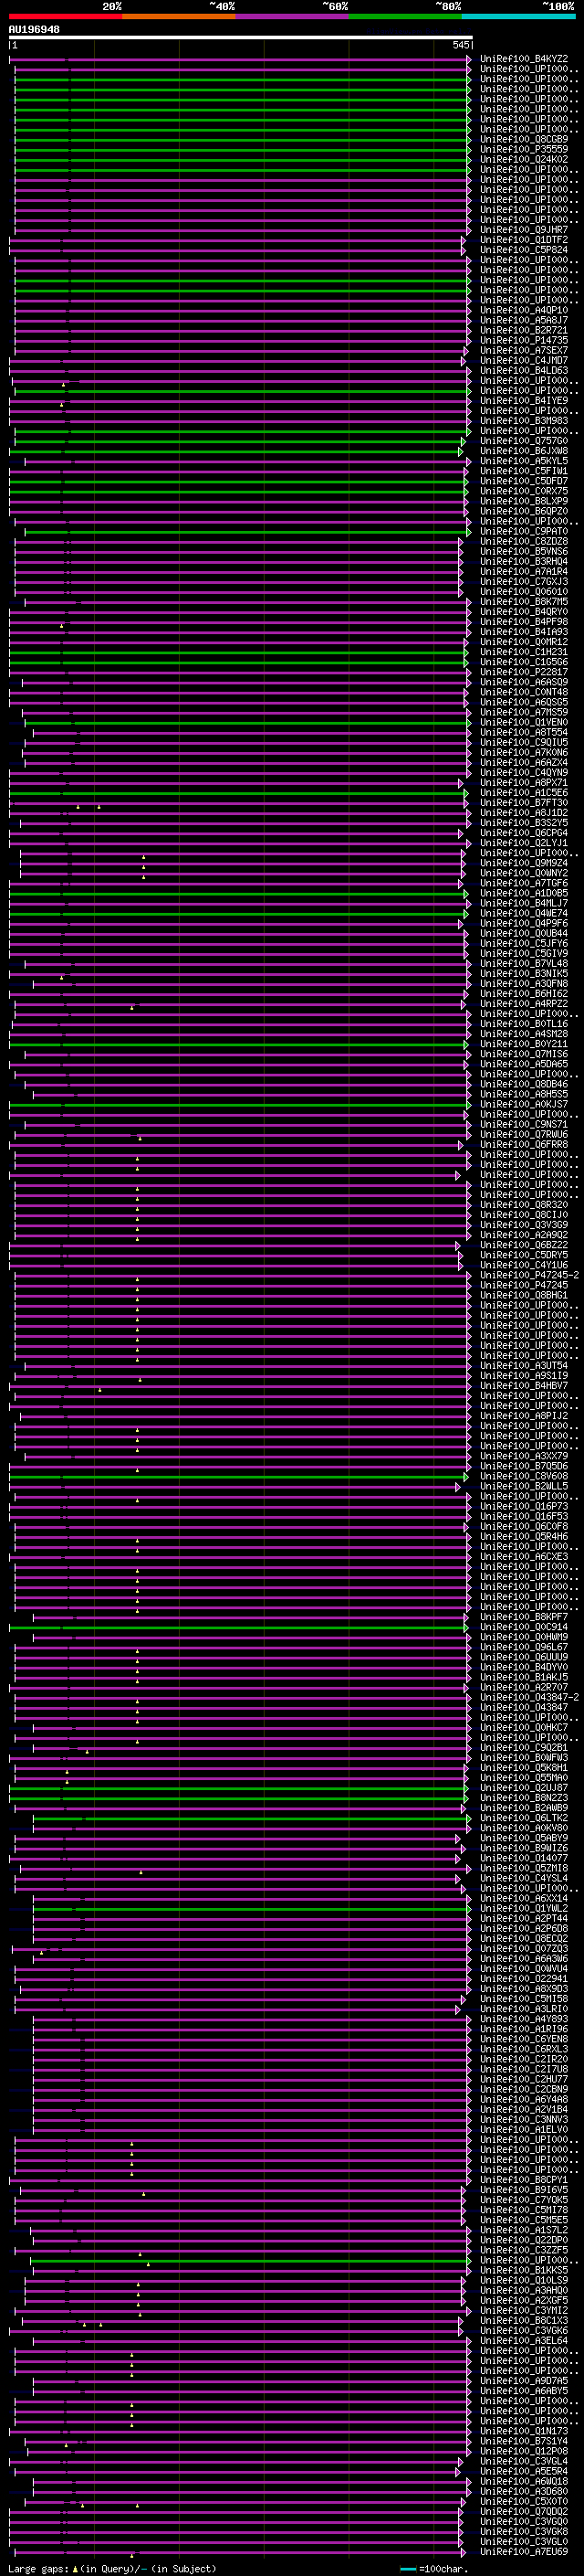This screenshot has height=2576, width=584.
Task: Select hit label UniRef100_B4LD63
Action: (524, 371)
